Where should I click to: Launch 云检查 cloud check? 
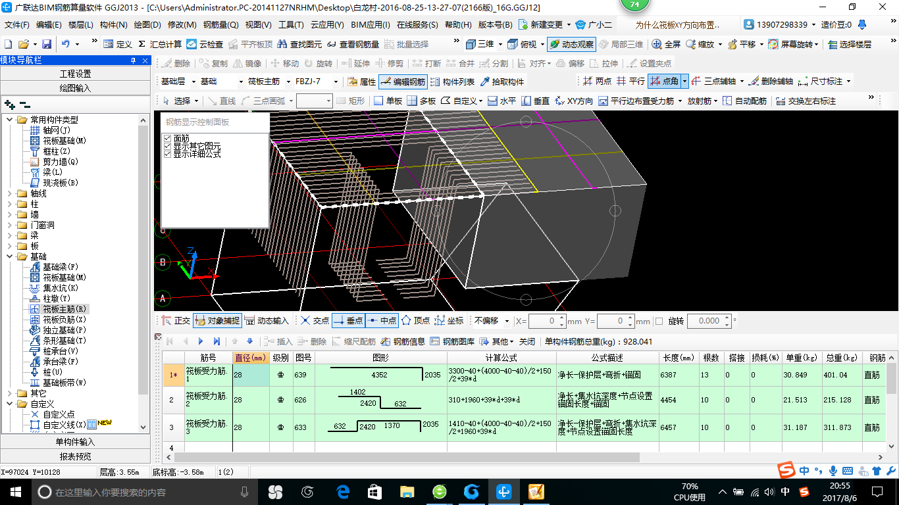[205, 44]
